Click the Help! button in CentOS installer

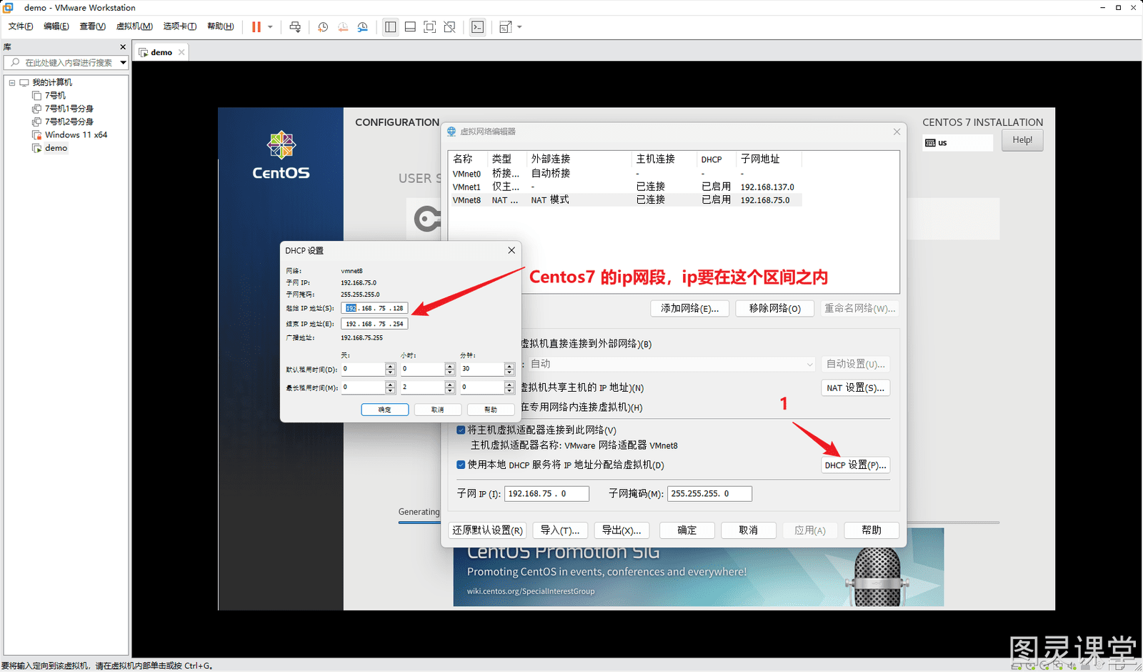tap(1022, 140)
